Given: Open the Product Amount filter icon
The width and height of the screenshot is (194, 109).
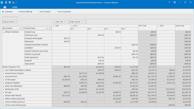Looking at the screenshot, I should click(16, 22).
